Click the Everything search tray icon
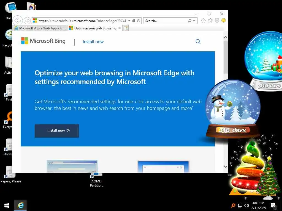Image resolution: width=282 pixels, height=211 pixels. click(233, 206)
